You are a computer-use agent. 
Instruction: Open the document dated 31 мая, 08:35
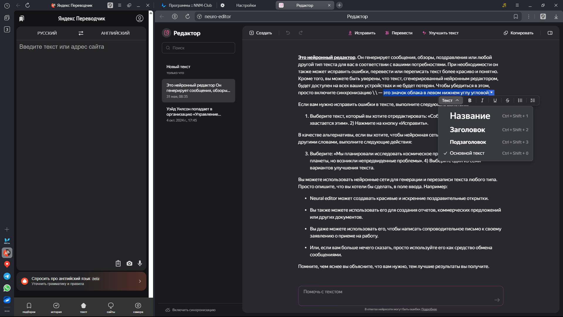199,91
